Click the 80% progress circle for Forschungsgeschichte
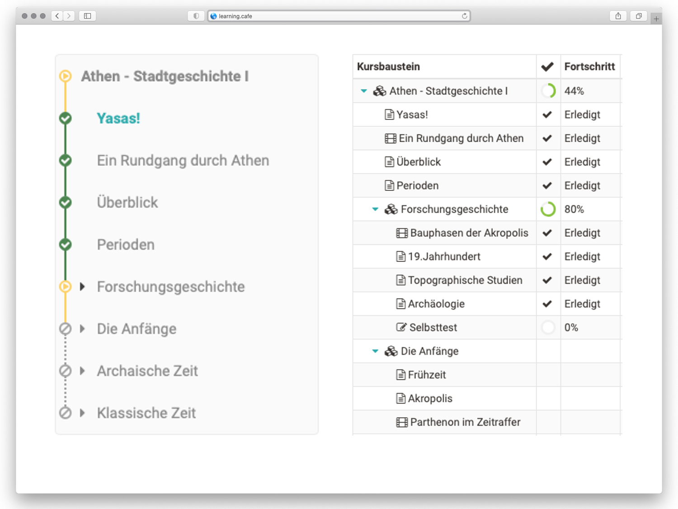This screenshot has height=509, width=678. pyautogui.click(x=548, y=209)
